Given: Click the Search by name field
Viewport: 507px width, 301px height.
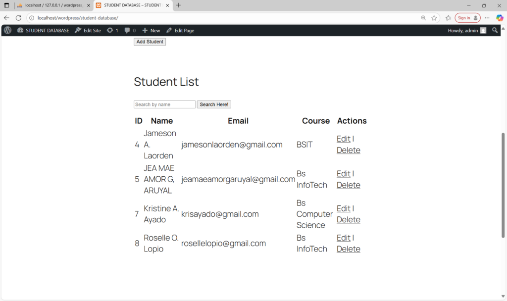Looking at the screenshot, I should coord(164,104).
